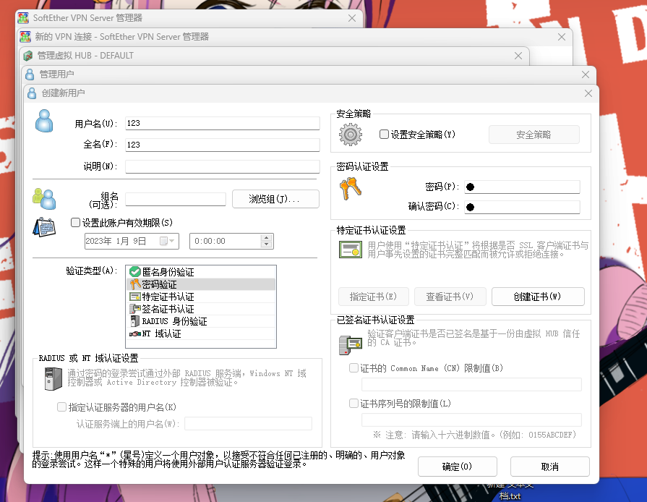
Task: Select 特定证书认证 authentication type
Action: 200,297
